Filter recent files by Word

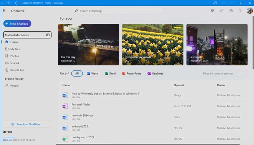click(x=92, y=74)
